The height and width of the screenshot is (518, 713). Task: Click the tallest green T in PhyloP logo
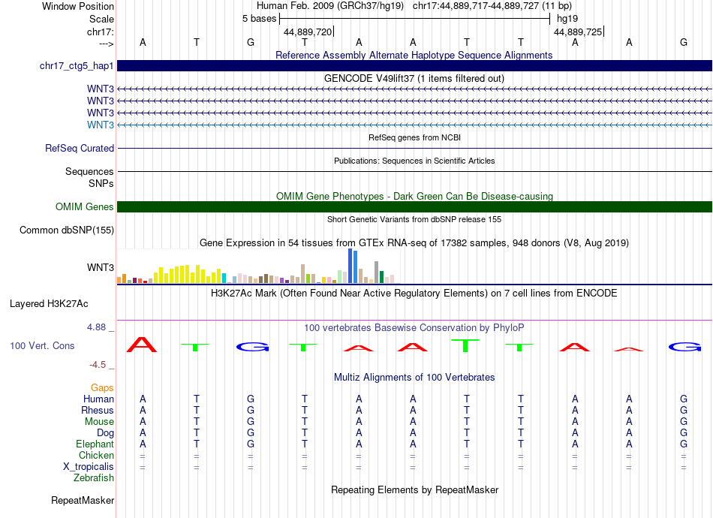click(x=465, y=345)
